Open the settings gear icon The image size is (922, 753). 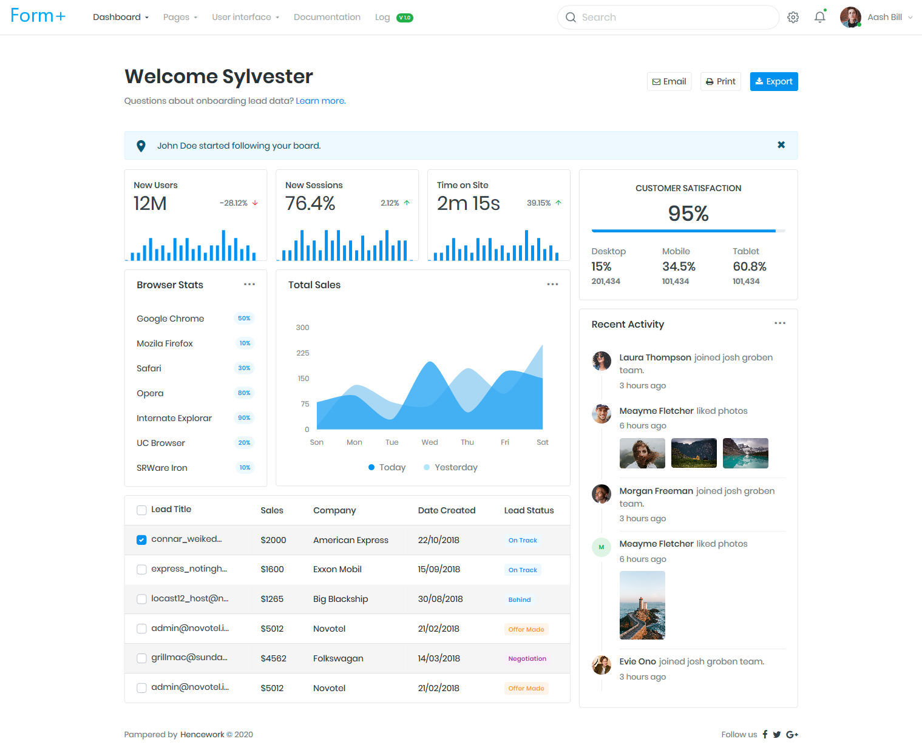[793, 18]
